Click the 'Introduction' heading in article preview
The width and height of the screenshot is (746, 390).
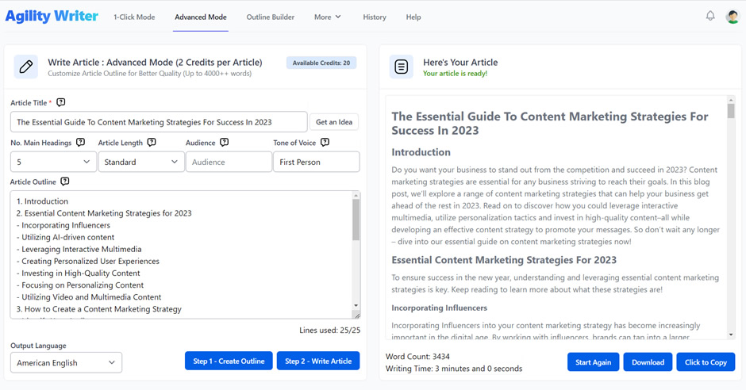[x=421, y=152]
